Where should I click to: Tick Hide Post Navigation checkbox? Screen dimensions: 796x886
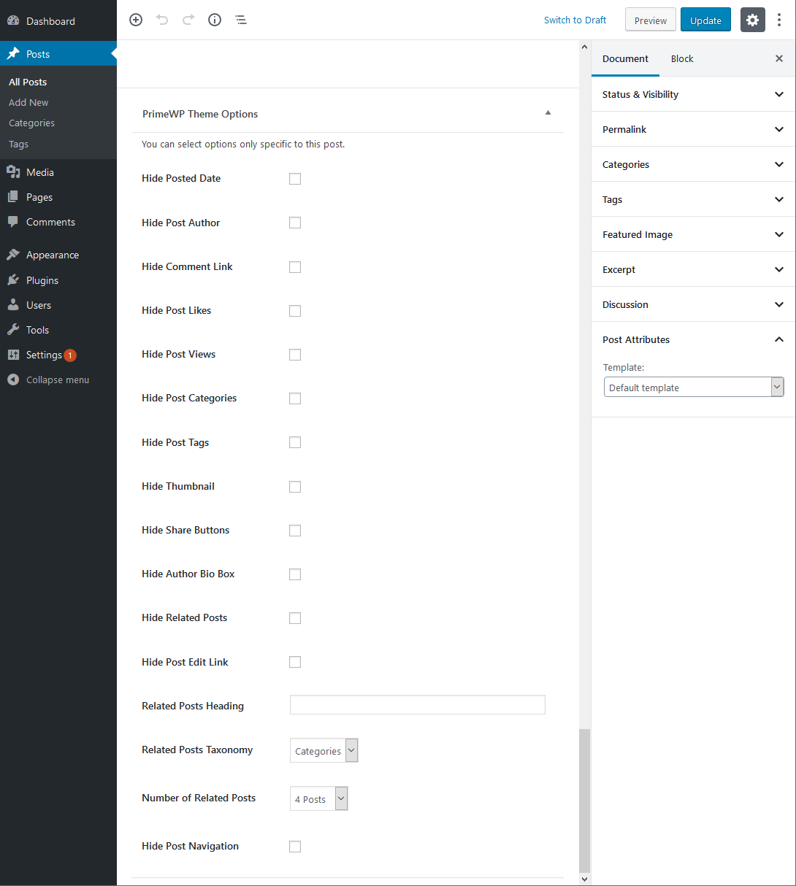295,847
